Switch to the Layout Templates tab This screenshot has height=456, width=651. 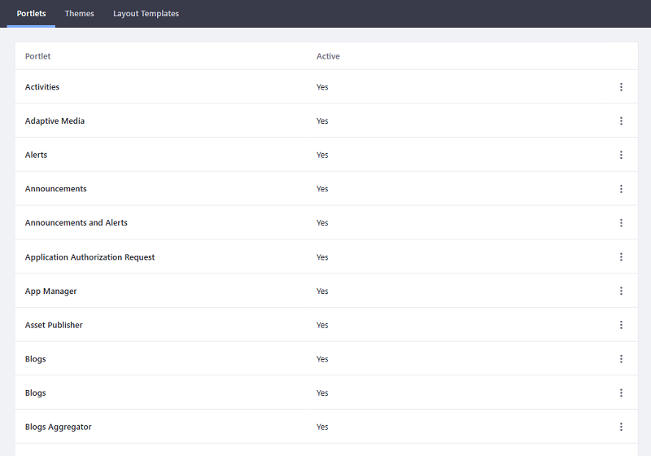click(x=146, y=13)
